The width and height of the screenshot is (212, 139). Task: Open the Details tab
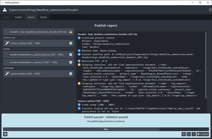coord(43,17)
